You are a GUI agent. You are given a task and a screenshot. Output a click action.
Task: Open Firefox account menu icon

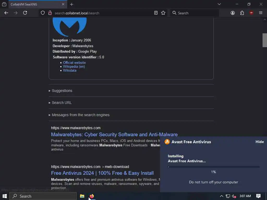[233, 13]
